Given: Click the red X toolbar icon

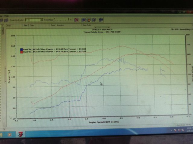Looking at the screenshot, I should point(77,20).
